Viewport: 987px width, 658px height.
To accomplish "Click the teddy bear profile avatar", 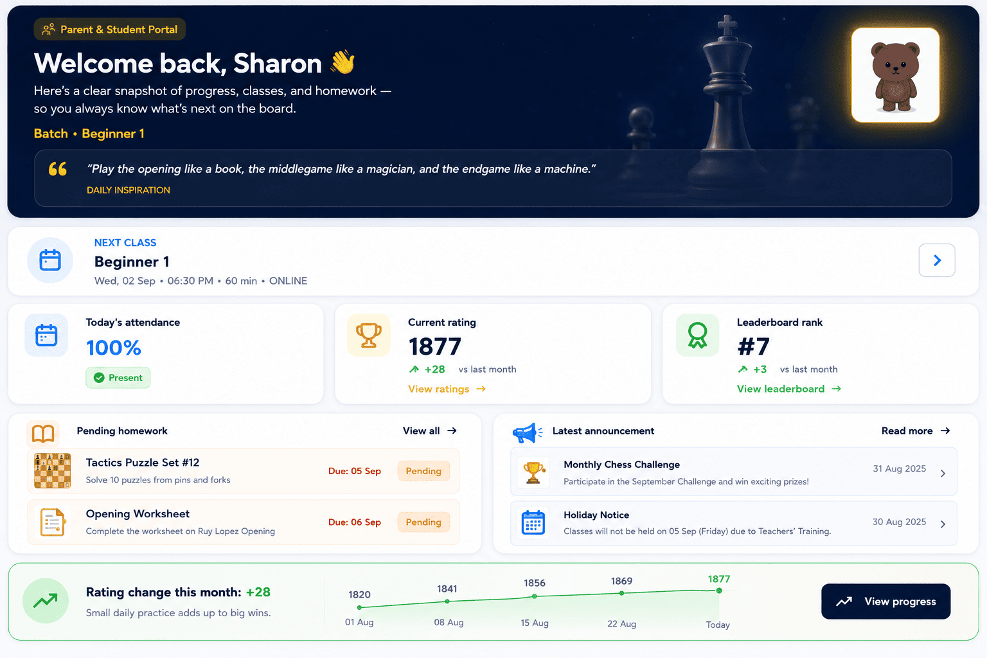I will 895,75.
